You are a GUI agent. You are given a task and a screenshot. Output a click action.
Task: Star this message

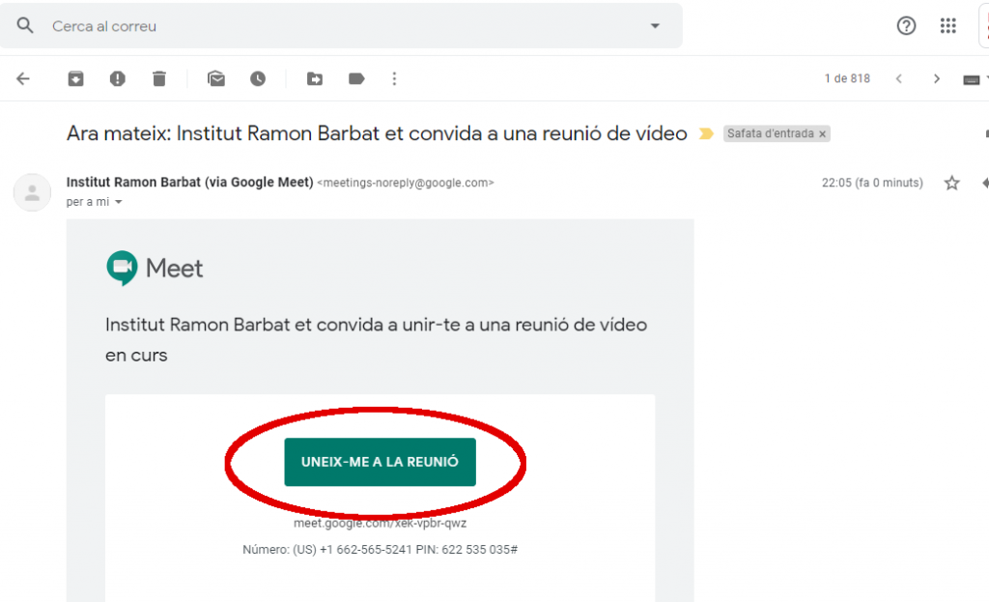pyautogui.click(x=951, y=183)
